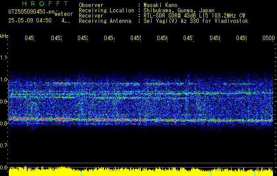Click the date 25.05.09 04:50
Image resolution: width=277 pixels, height=176 pixels.
tap(30, 21)
